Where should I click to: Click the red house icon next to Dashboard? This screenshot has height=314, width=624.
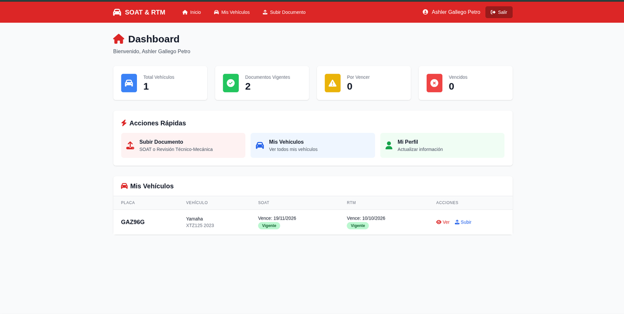[x=118, y=39]
